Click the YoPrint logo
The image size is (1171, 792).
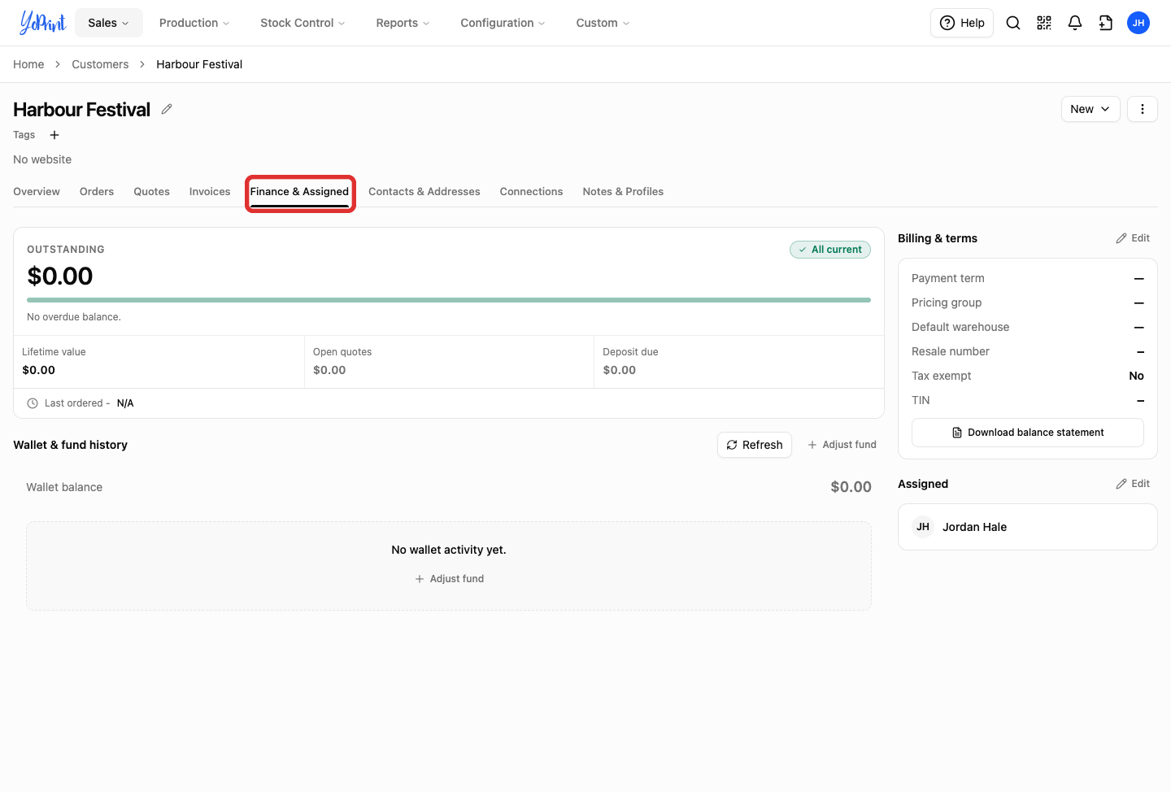42,23
